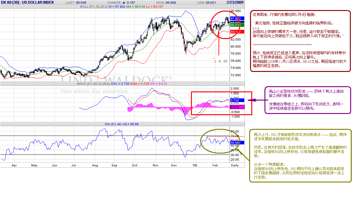Click the Nov label on time axis
This screenshot has height=209, width=352.
pos(155,165)
